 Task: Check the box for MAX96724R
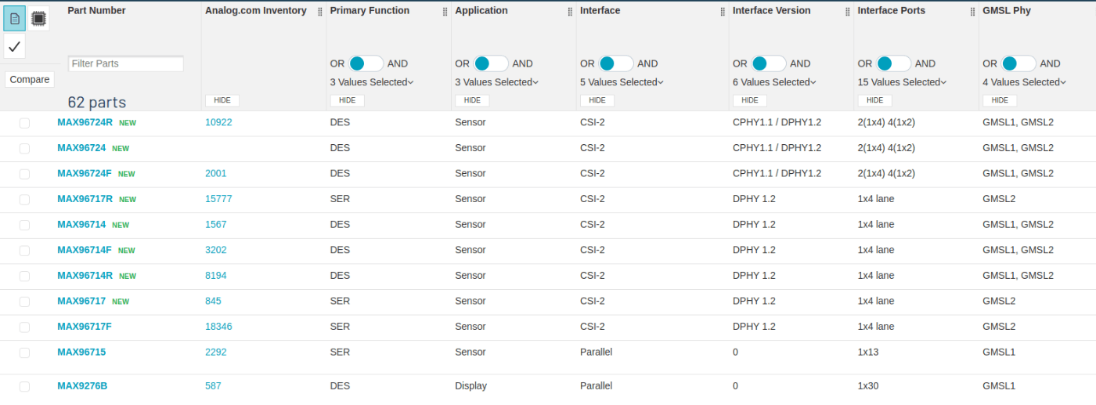point(24,123)
